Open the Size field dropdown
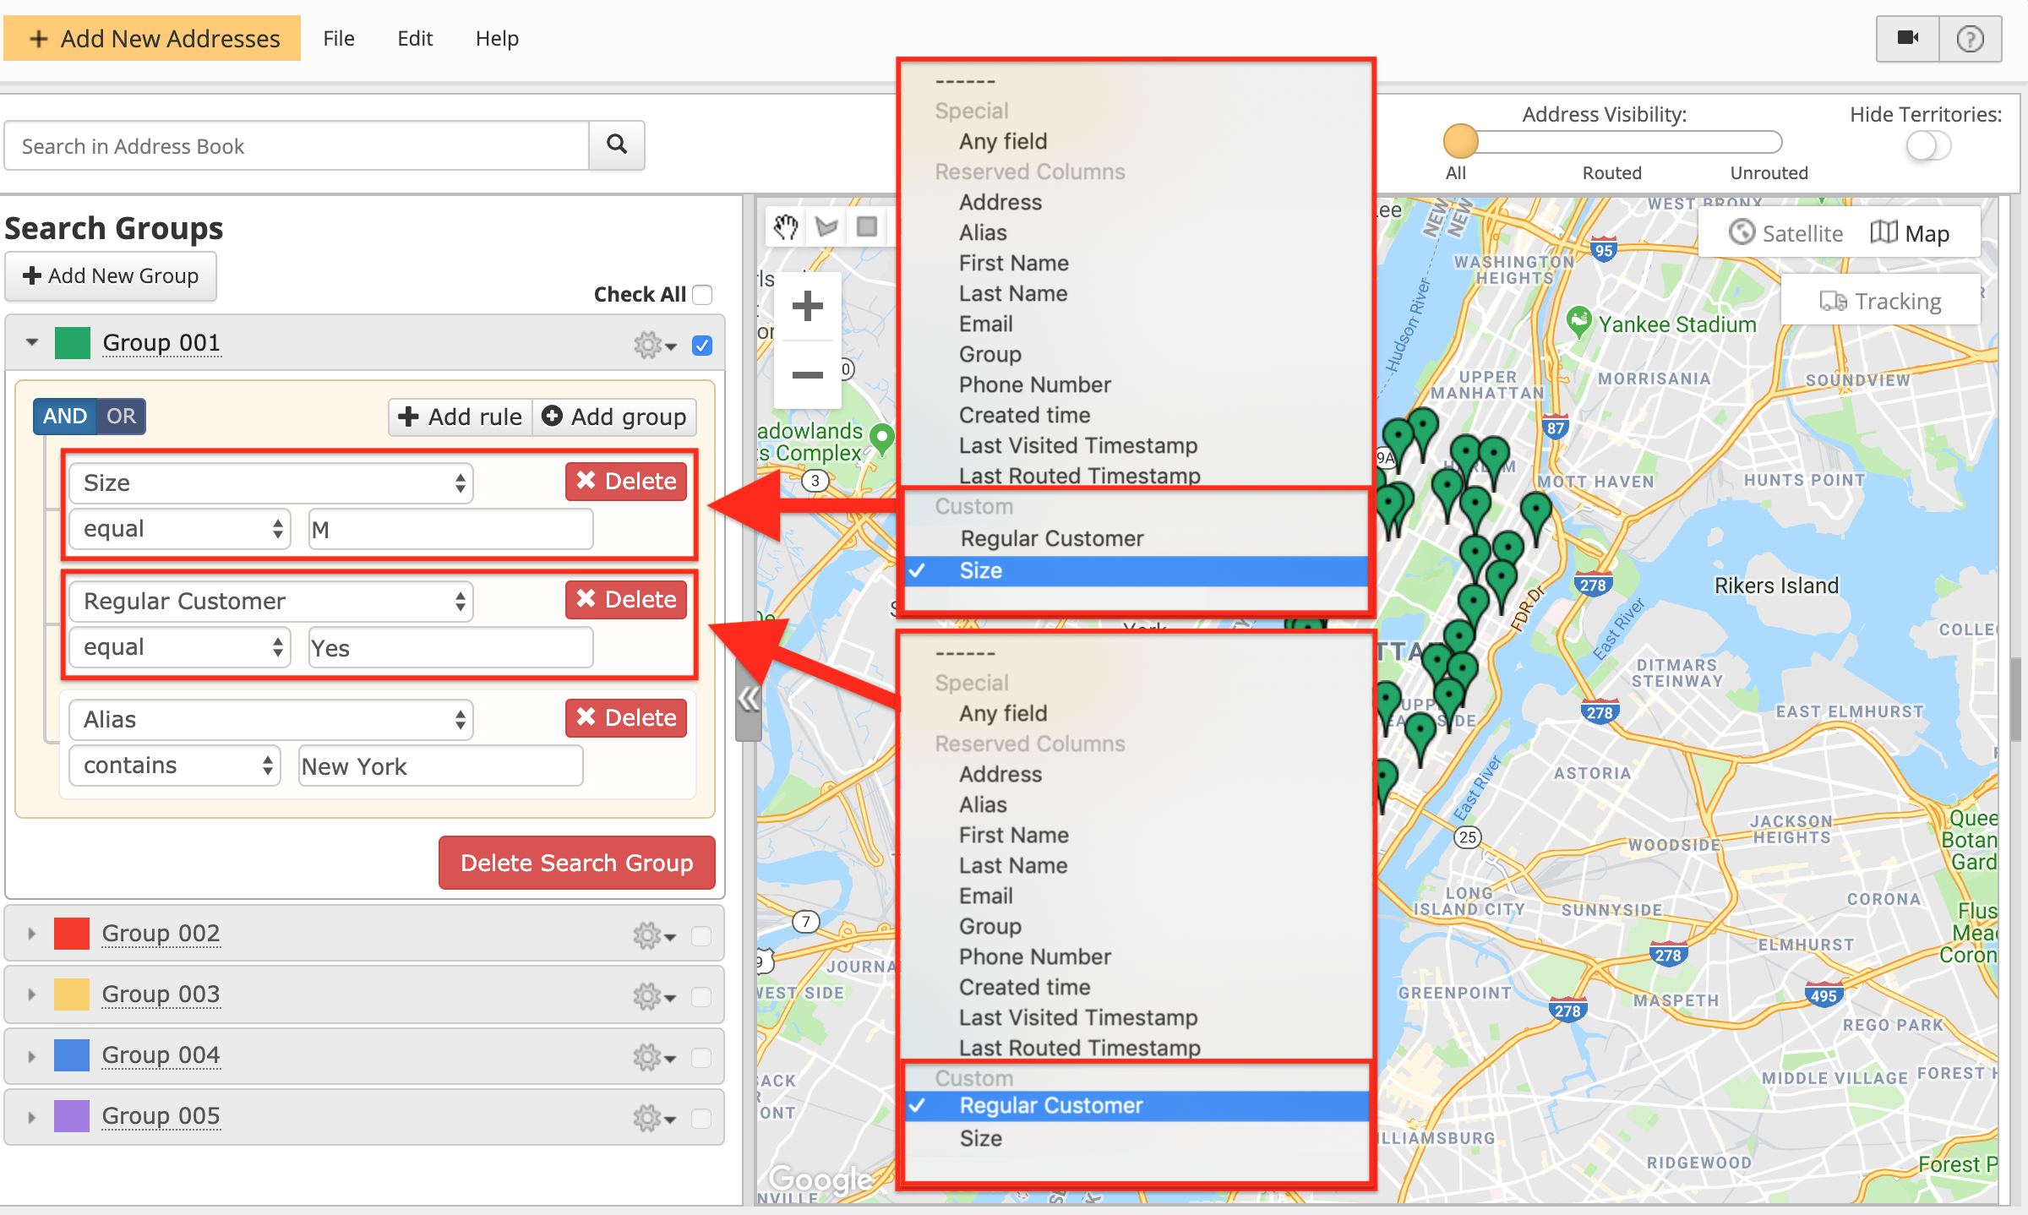Viewport: 2028px width, 1215px height. [x=271, y=483]
